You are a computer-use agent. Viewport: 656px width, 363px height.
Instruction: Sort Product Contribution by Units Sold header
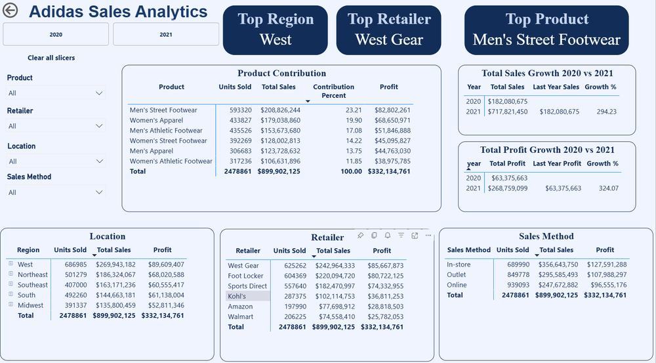click(x=235, y=87)
